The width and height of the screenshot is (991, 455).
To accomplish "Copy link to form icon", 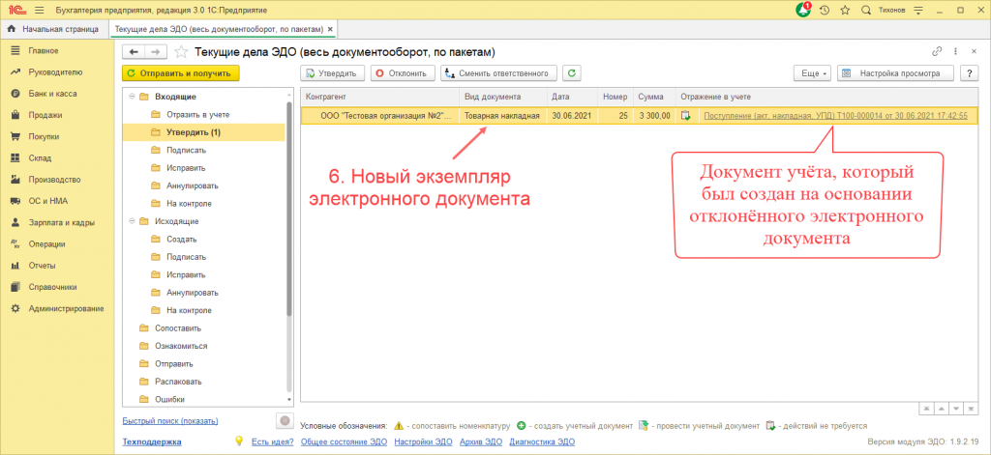I will click(x=937, y=52).
